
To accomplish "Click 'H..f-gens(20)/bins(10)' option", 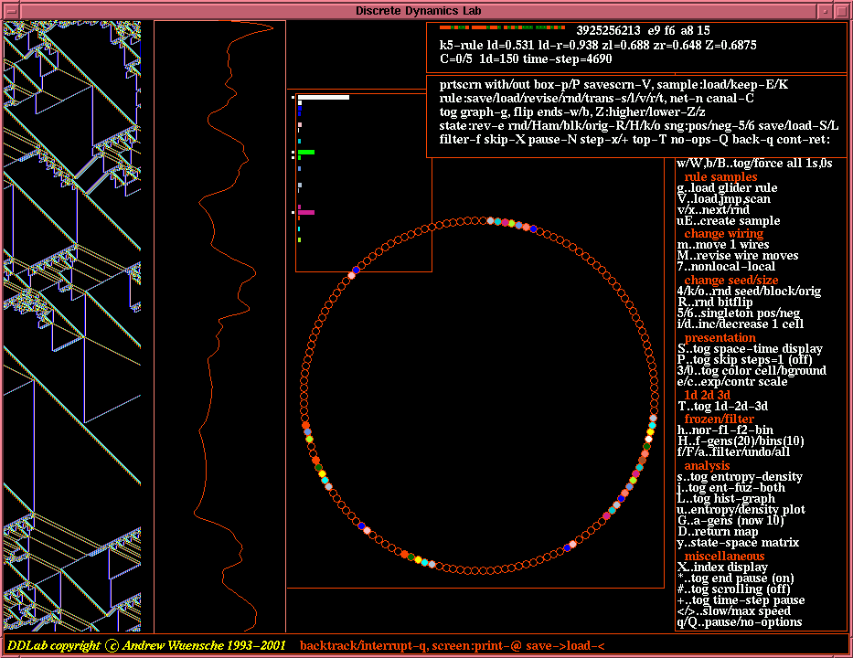I will [x=741, y=440].
